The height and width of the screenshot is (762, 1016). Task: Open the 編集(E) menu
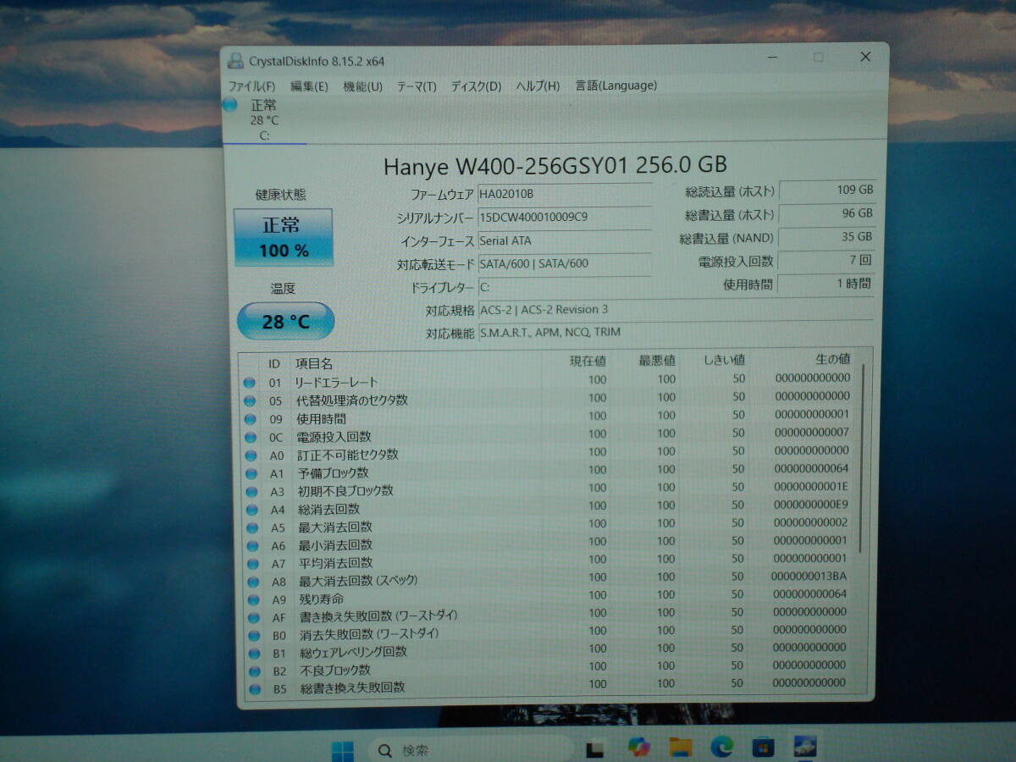click(309, 86)
